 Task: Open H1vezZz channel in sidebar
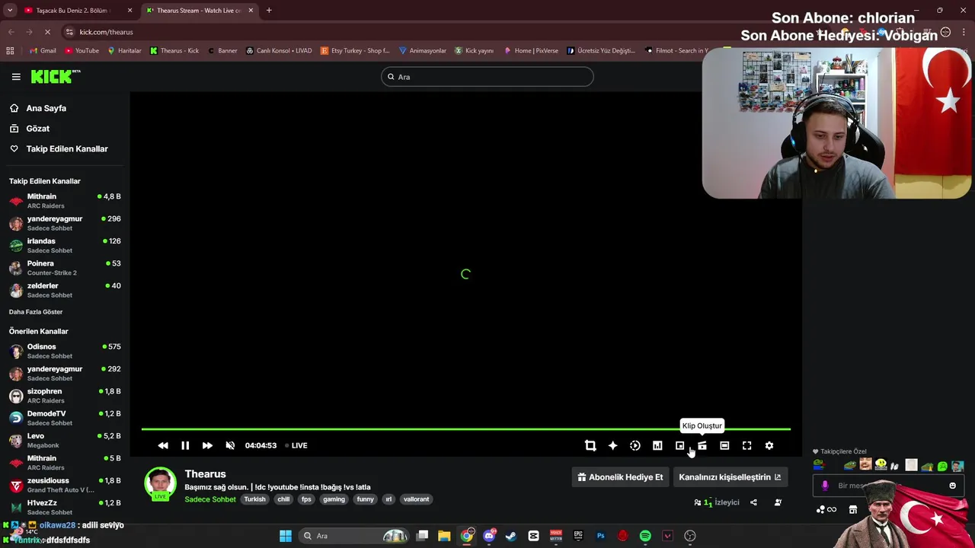[x=65, y=507]
